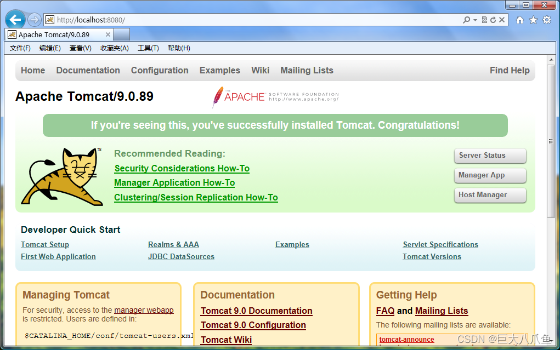
Task: Minimize the browser window
Action: (x=512, y=4)
